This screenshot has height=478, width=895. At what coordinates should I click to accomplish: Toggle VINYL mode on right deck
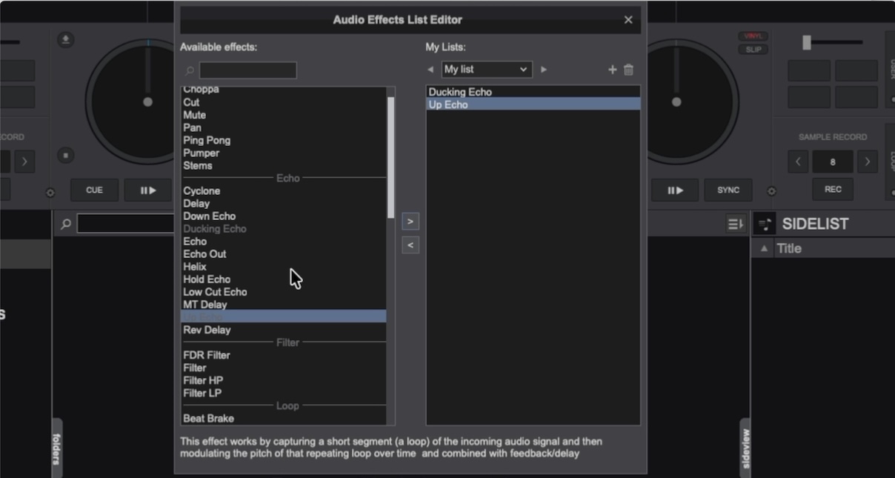[x=753, y=36]
